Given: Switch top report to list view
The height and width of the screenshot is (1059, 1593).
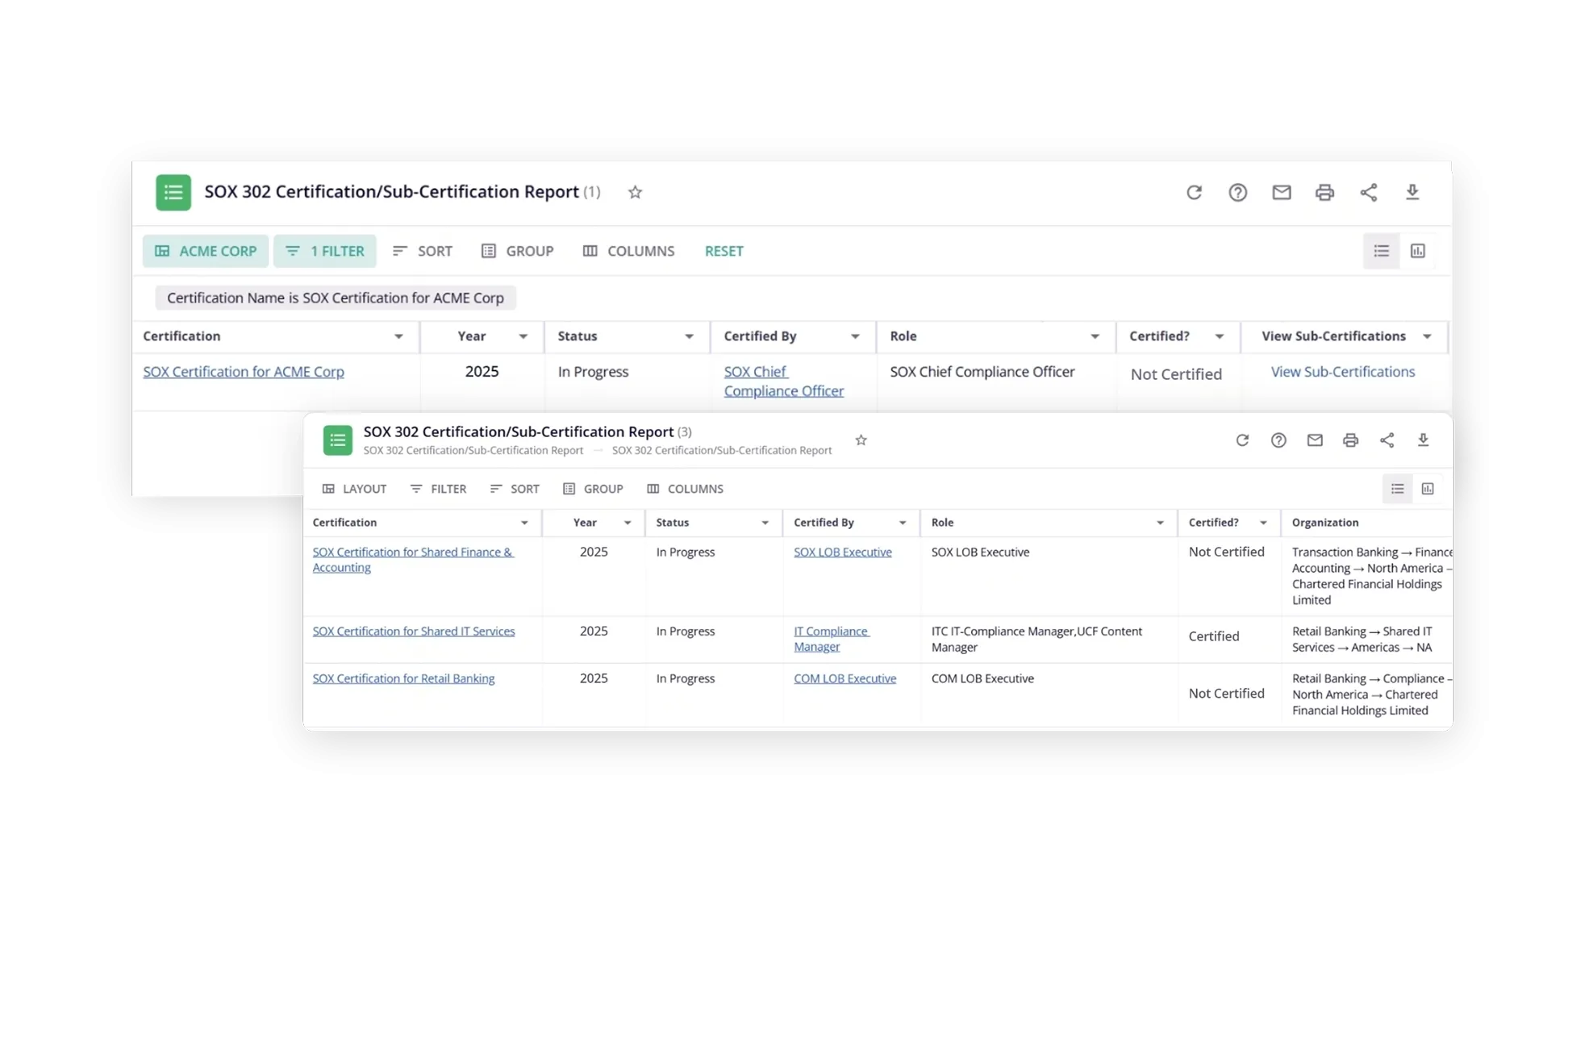Looking at the screenshot, I should [x=1381, y=251].
